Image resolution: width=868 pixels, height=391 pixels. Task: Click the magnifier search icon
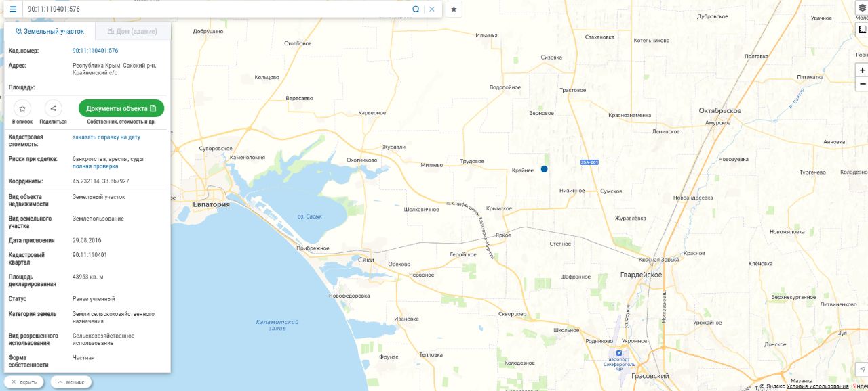(416, 9)
